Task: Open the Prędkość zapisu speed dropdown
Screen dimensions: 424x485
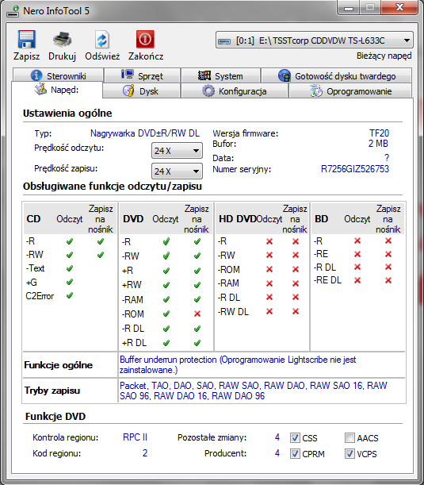Action: pos(177,171)
